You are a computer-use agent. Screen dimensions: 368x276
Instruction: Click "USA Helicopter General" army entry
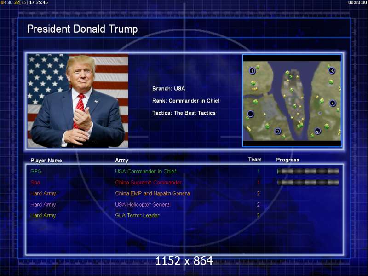[x=143, y=204]
